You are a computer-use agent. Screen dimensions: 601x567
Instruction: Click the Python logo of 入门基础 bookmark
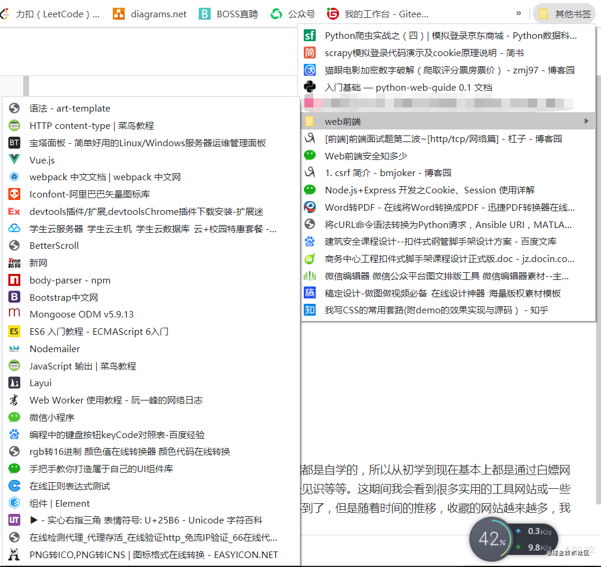point(310,87)
